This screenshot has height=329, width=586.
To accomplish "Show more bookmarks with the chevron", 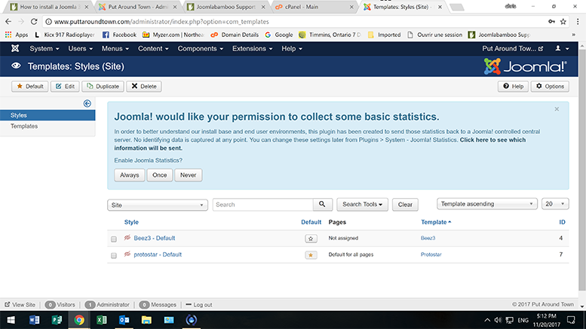I will click(574, 35).
